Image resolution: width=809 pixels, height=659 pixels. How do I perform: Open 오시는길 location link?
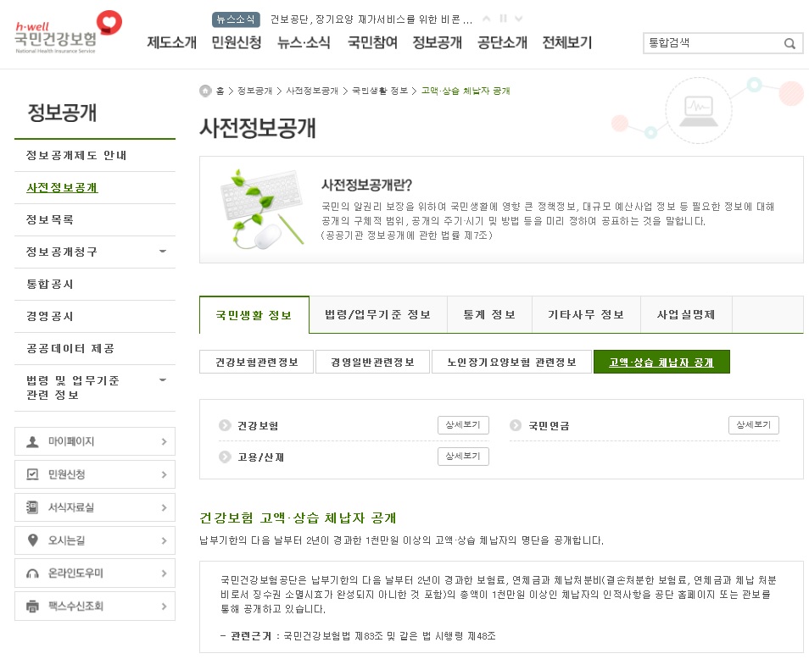pos(95,540)
